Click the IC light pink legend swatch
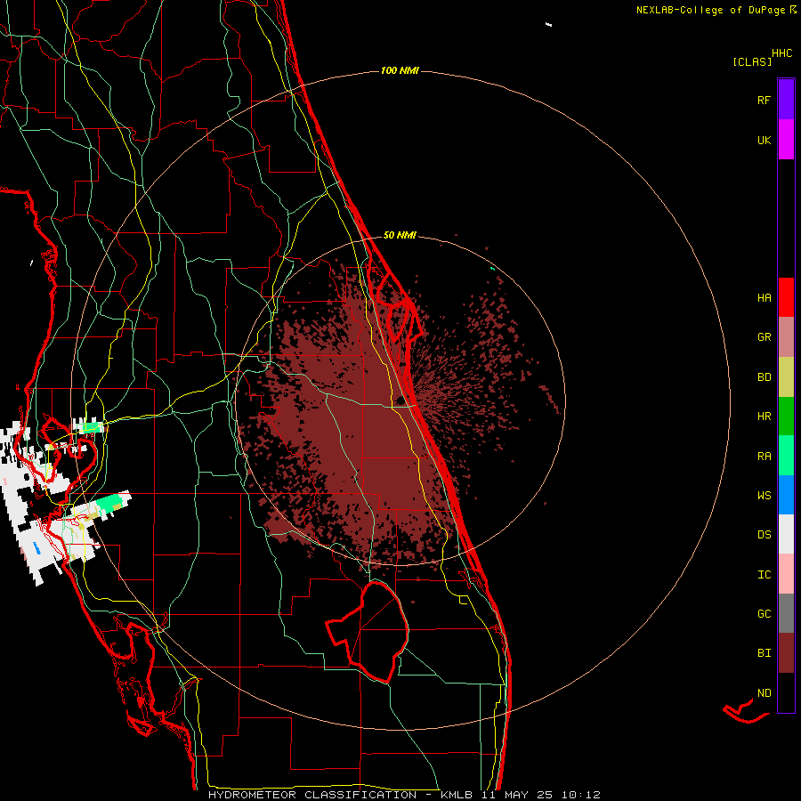Image resolution: width=801 pixels, height=801 pixels. [x=786, y=574]
